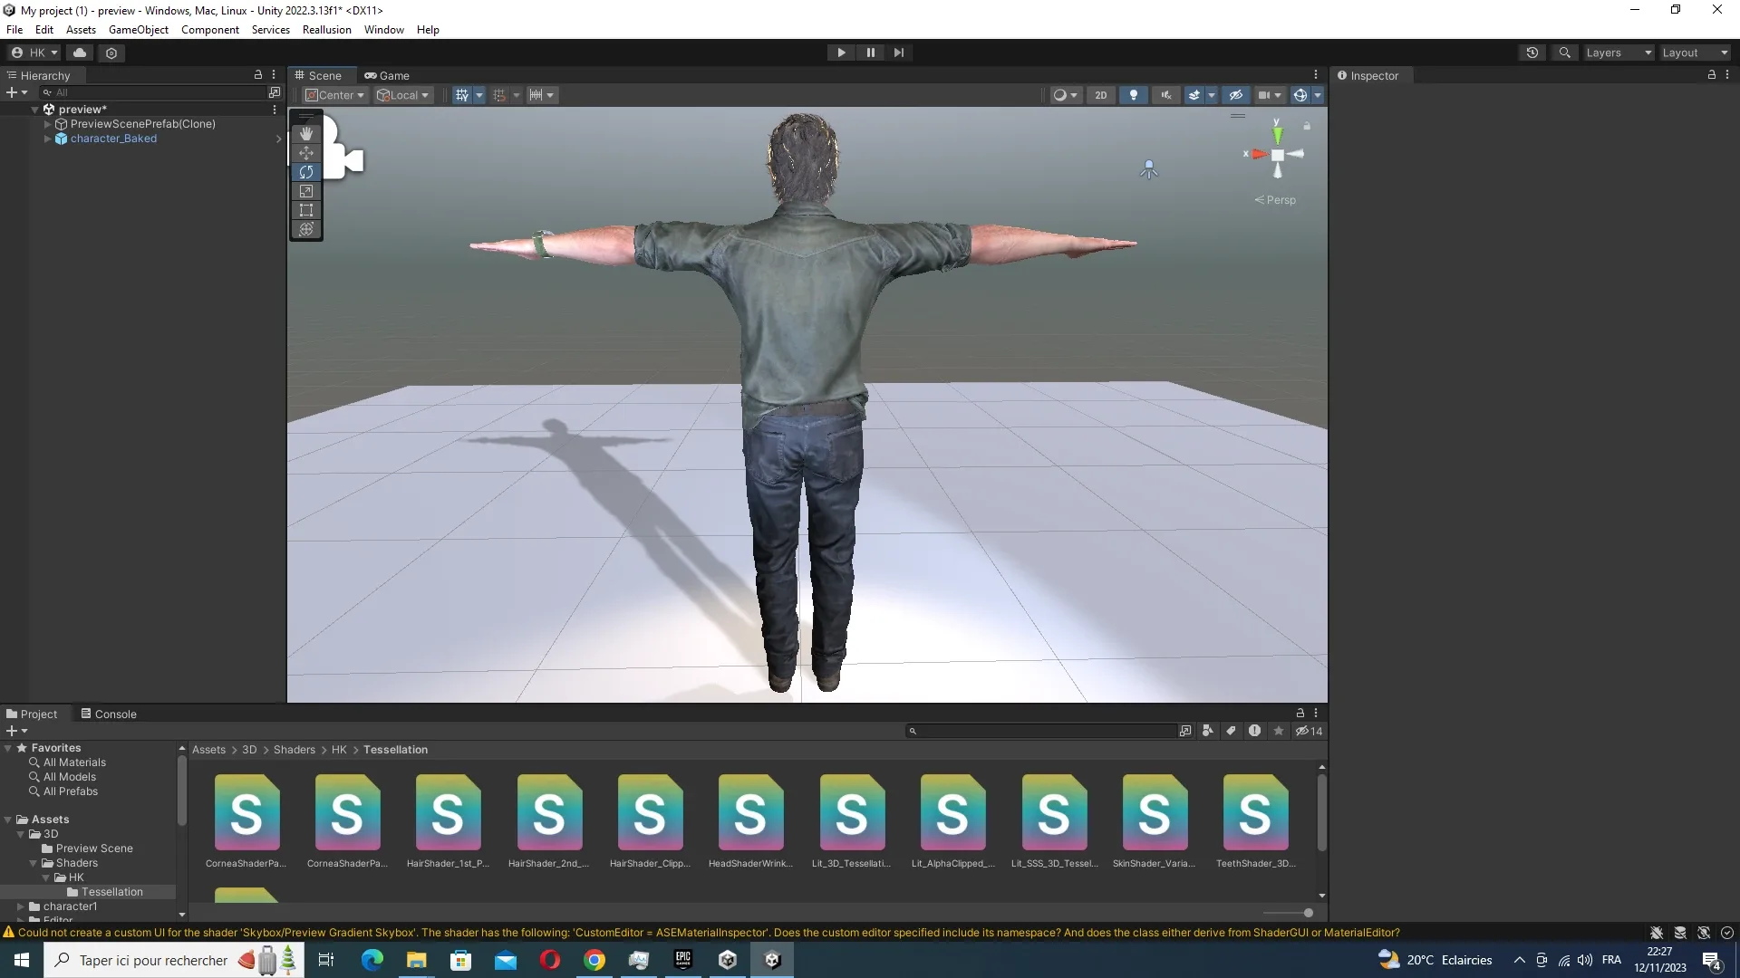Click the Play button
1740x978 pixels.
pos(841,53)
